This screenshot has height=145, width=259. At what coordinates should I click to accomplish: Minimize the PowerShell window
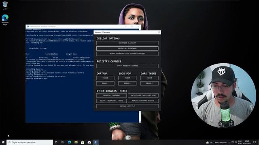(126, 27)
